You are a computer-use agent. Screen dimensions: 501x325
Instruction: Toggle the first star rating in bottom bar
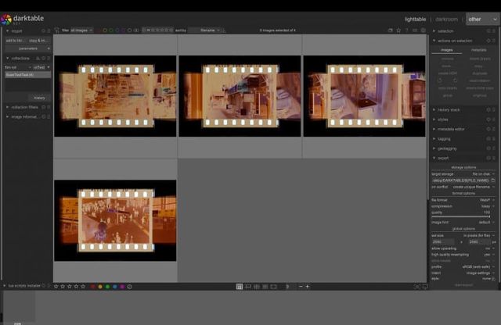pyautogui.click(x=56, y=287)
